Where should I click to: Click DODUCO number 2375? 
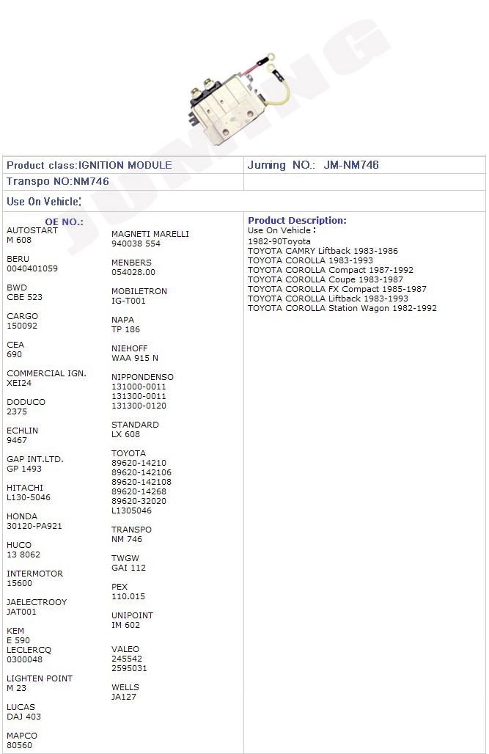point(17,411)
